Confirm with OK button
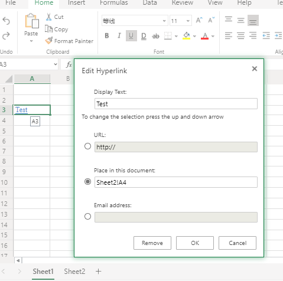 coord(195,243)
